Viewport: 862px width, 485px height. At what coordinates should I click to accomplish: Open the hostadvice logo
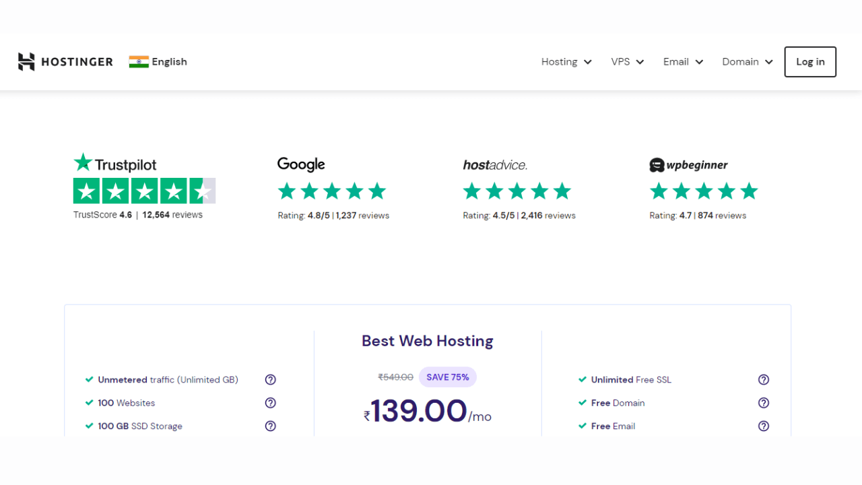[x=495, y=165]
